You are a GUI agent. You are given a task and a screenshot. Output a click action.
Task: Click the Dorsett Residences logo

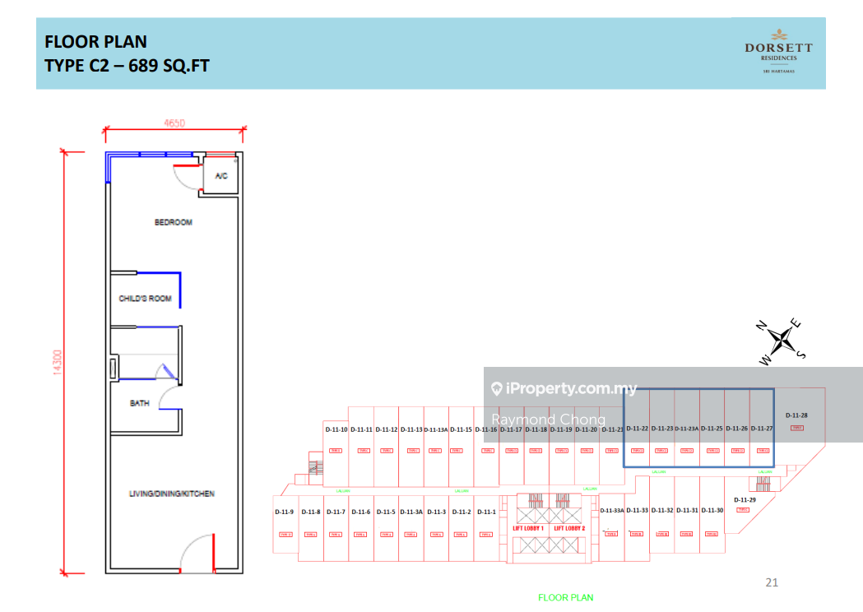click(777, 52)
